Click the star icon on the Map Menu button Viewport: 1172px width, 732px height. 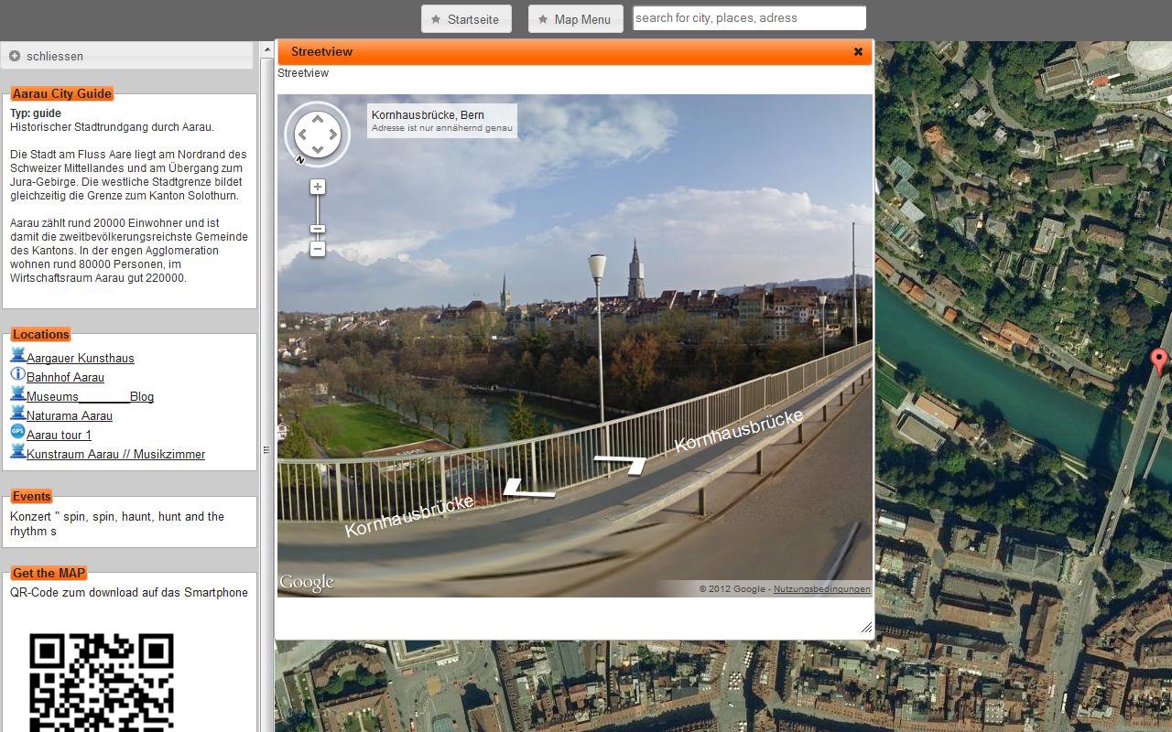(543, 19)
